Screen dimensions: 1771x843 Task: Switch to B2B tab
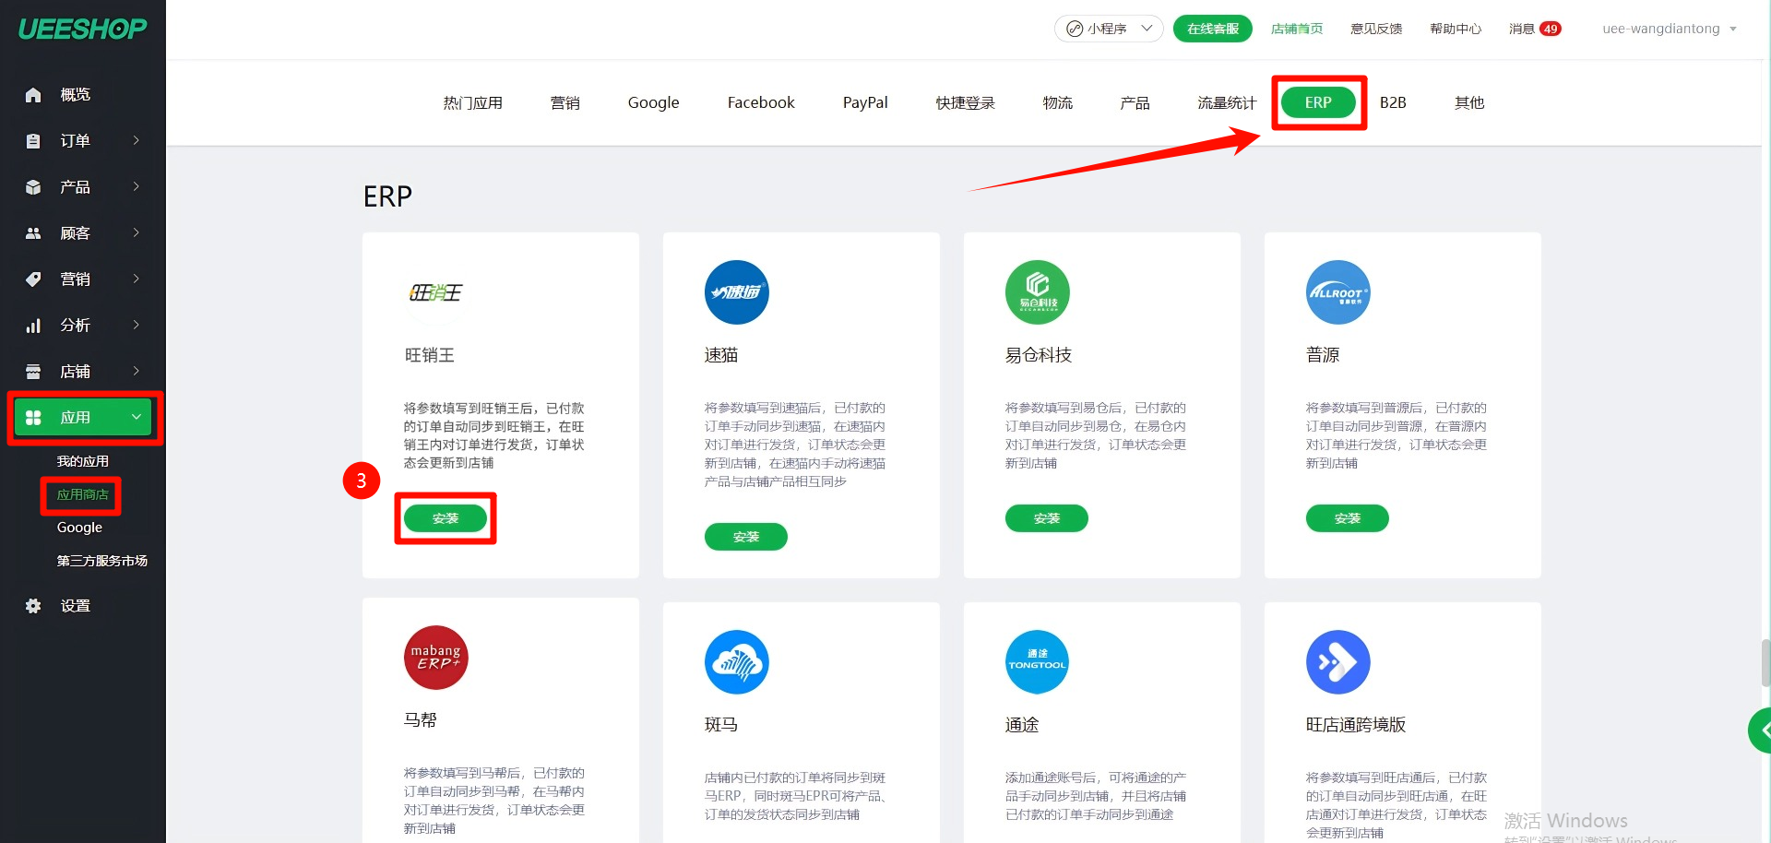[x=1393, y=102]
